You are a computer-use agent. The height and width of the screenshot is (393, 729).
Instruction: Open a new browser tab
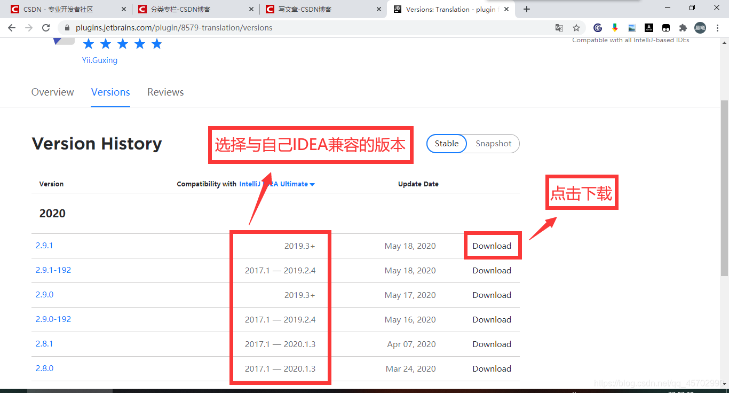[527, 9]
